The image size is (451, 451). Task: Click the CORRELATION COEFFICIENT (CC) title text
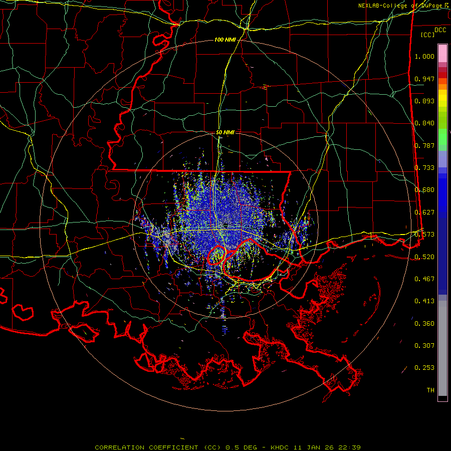coord(158,447)
